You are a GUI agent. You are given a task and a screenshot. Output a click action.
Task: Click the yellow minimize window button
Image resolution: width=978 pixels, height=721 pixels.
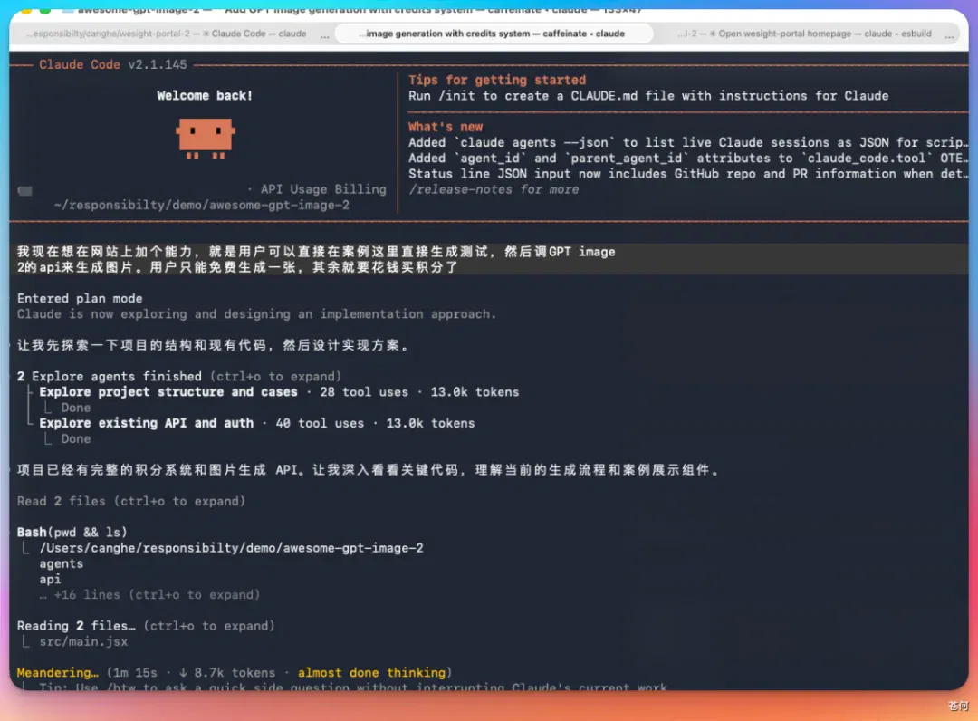point(25,11)
